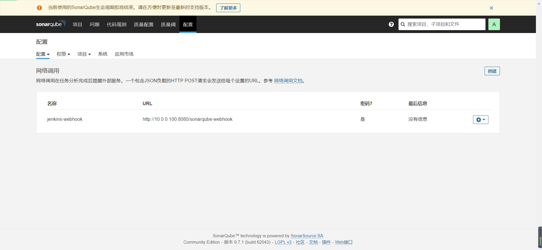Select 配置 in top navigation bar
Screen dimensions: 542x250
click(188, 25)
